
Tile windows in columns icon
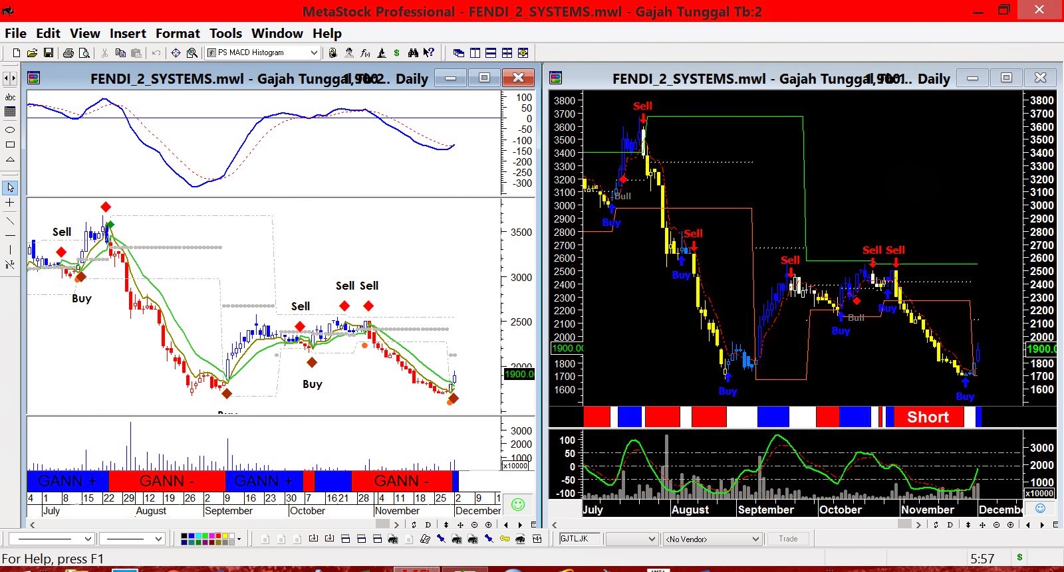coord(475,52)
